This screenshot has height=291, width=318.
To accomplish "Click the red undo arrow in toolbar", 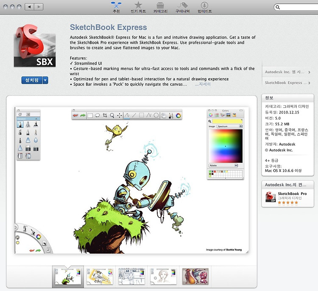I will coord(75,116).
